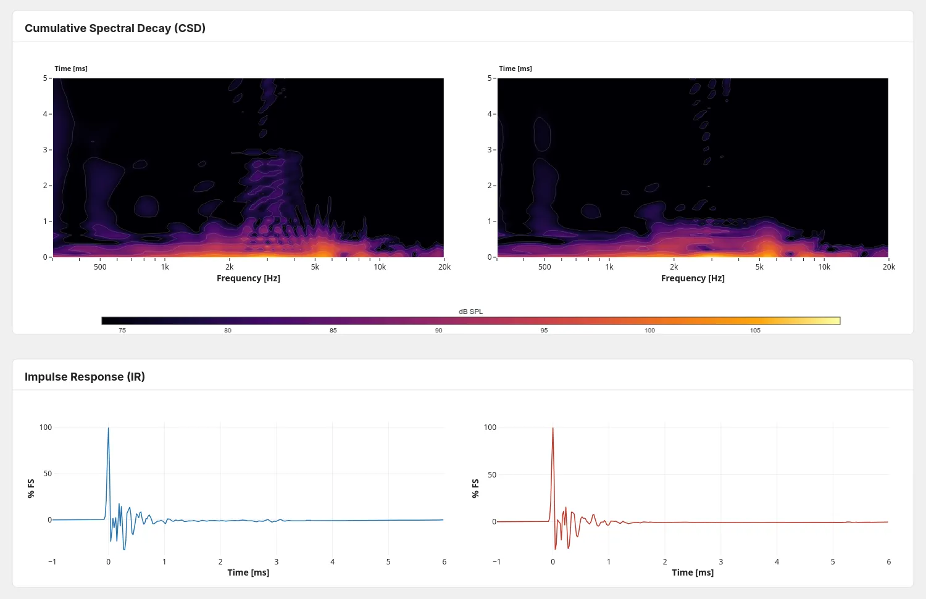Click the left CSD spectrogram plot
Screen dimensions: 926x599
click(x=248, y=168)
